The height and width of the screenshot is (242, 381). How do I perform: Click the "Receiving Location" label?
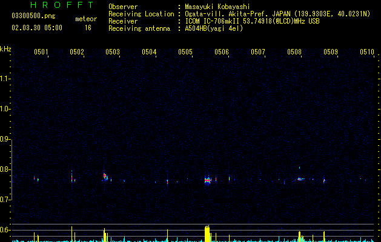click(x=141, y=14)
